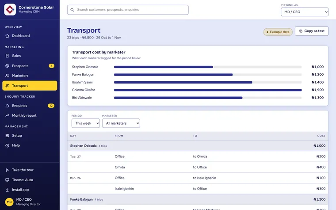Open Prospects section
The image size is (336, 210).
point(30,66)
